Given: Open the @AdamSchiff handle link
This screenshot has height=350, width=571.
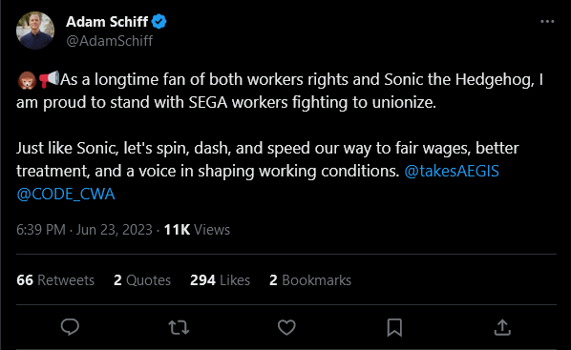Looking at the screenshot, I should [x=109, y=41].
